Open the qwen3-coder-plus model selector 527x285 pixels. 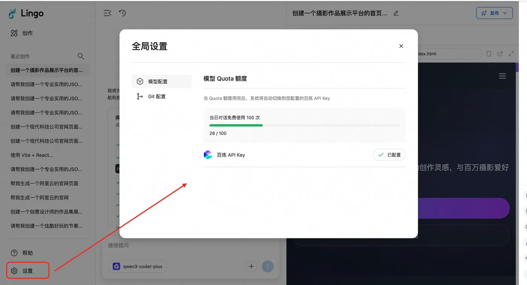[x=137, y=267]
